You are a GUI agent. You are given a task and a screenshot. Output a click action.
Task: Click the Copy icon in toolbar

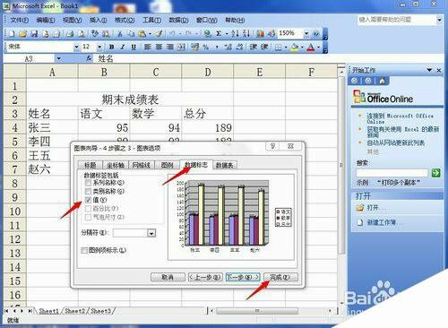tap(131, 34)
